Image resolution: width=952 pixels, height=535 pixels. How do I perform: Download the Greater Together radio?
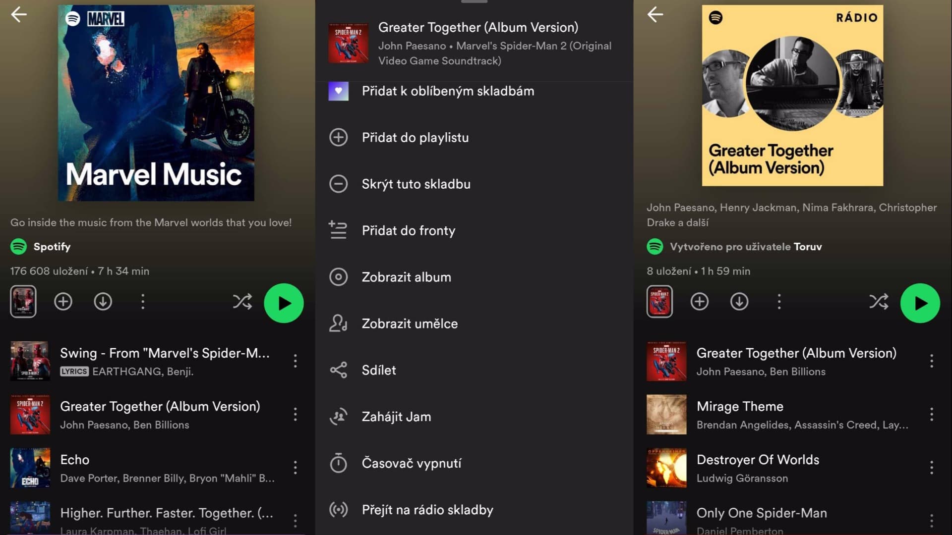point(739,301)
